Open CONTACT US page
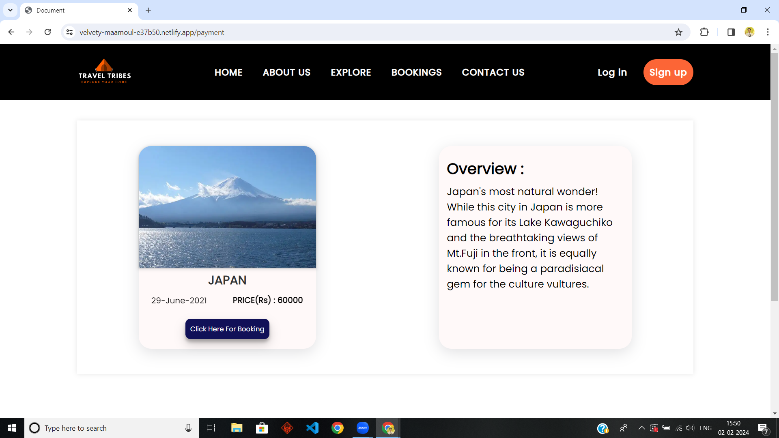779x438 pixels. (493, 72)
